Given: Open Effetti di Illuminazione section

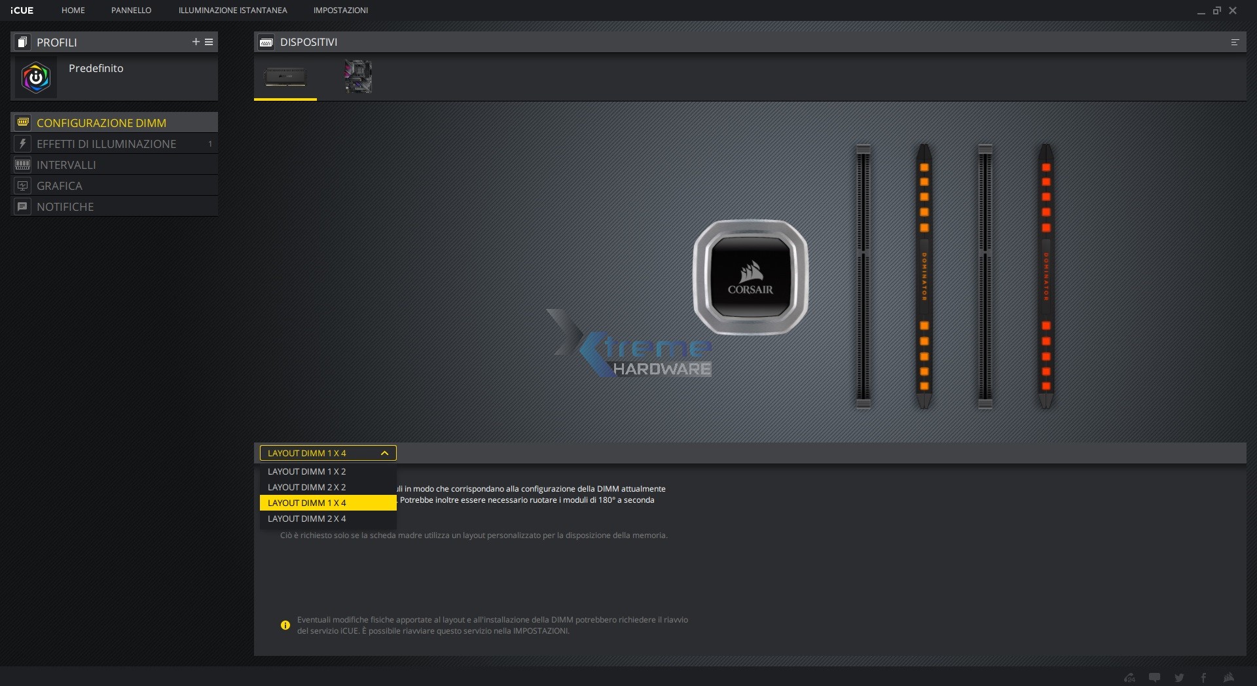Looking at the screenshot, I should point(106,144).
